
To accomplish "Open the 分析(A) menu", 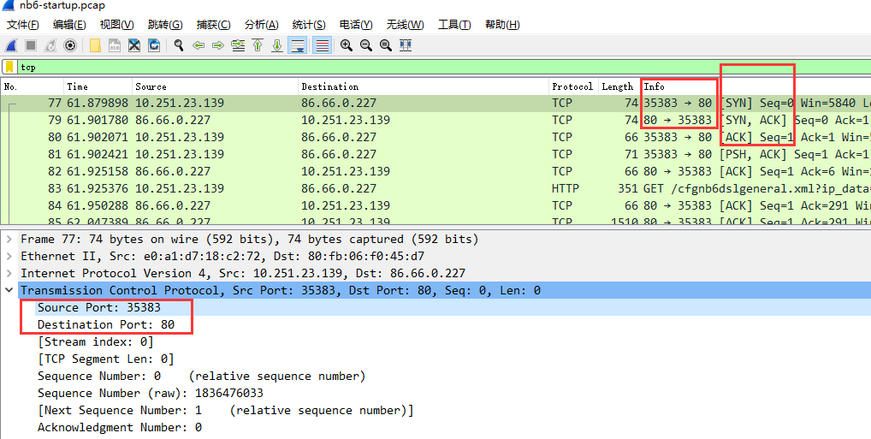I will (x=261, y=25).
